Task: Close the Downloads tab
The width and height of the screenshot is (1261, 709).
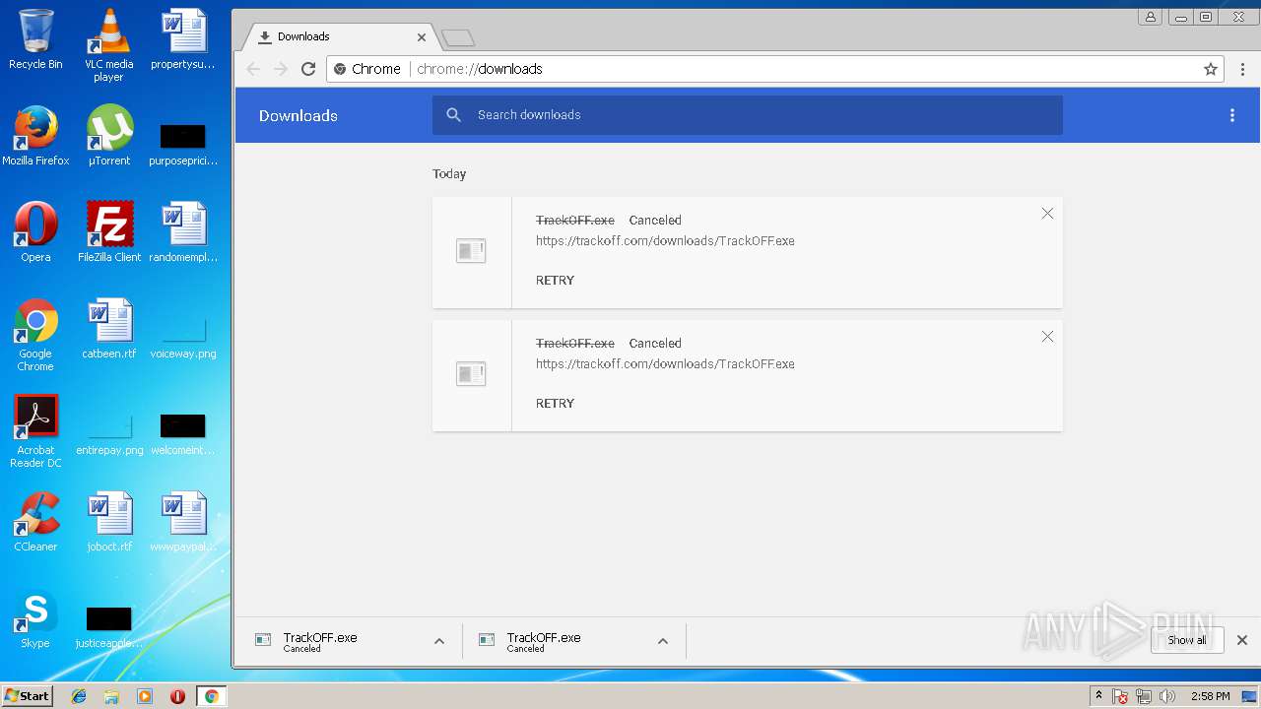Action: pos(422,37)
